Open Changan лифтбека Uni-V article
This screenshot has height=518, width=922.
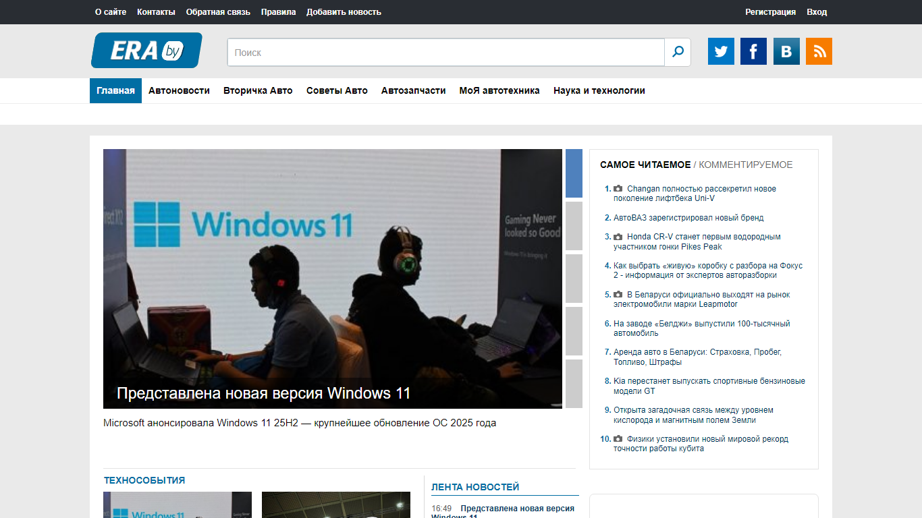coord(695,194)
